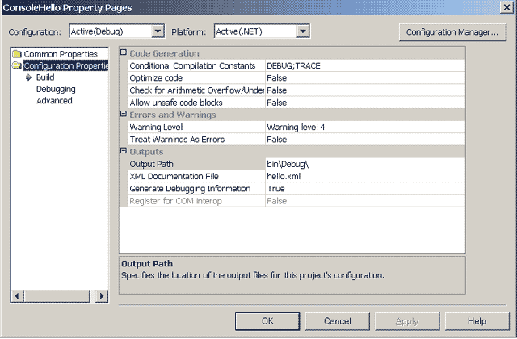Open the Configuration dropdown
The height and width of the screenshot is (339, 517).
tap(158, 31)
